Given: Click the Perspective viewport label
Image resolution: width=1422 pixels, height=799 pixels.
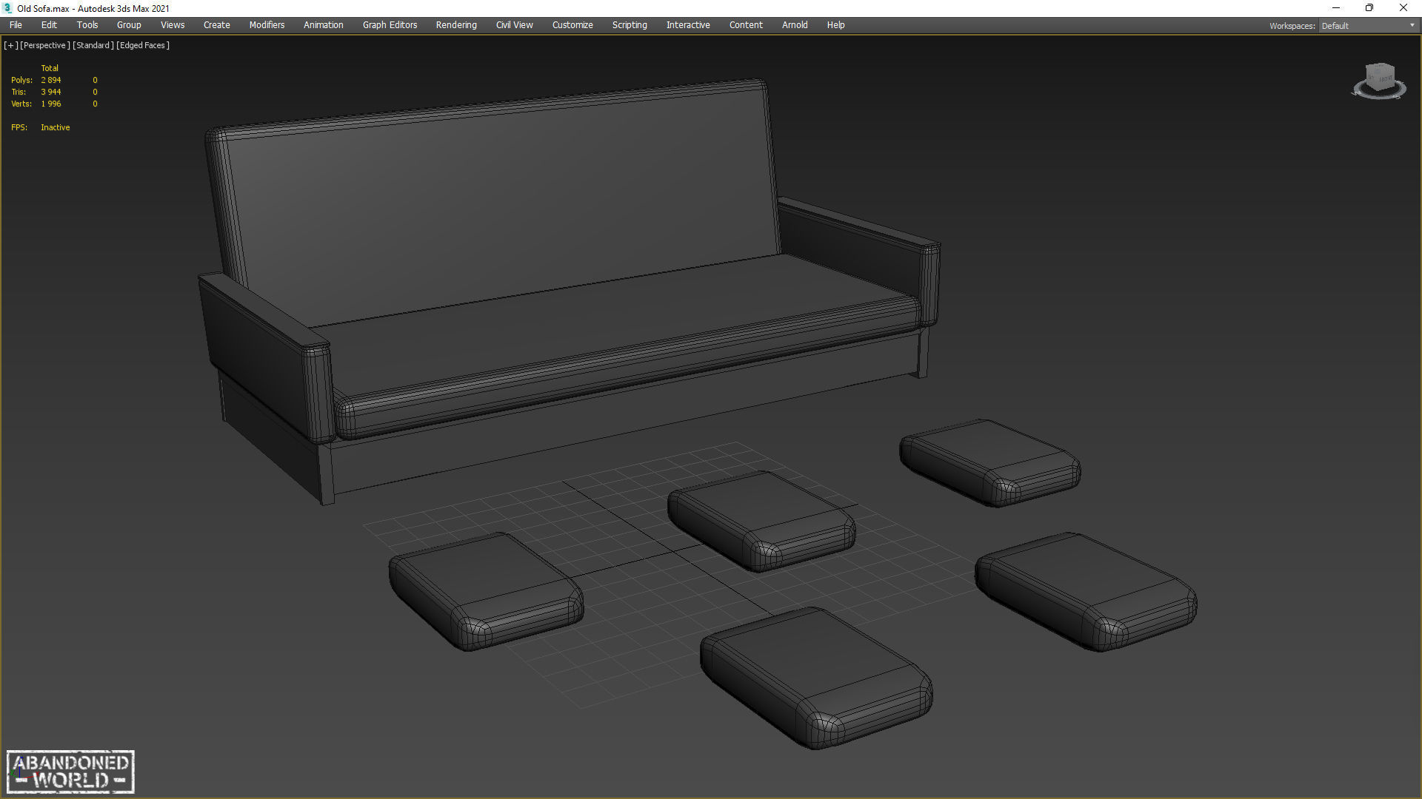Looking at the screenshot, I should pyautogui.click(x=45, y=45).
